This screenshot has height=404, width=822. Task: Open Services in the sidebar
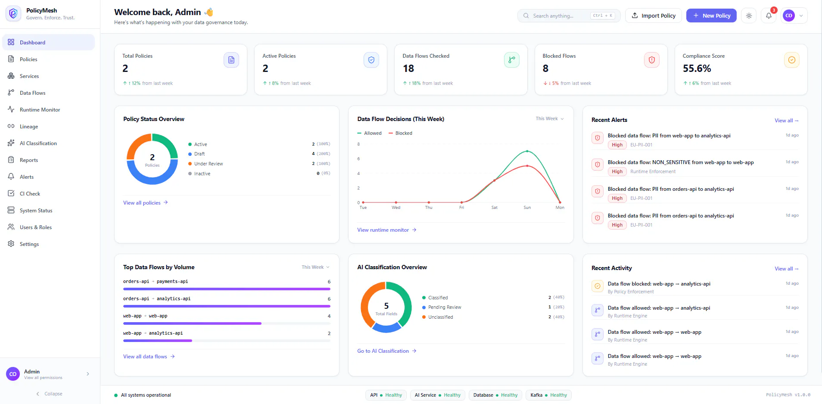click(48, 76)
